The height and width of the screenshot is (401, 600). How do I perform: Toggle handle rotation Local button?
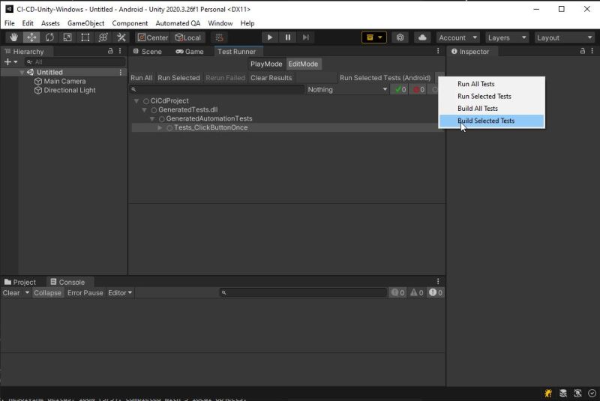tap(188, 37)
